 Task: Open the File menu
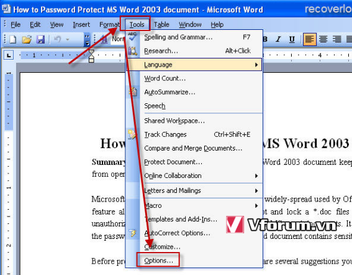pos(16,24)
